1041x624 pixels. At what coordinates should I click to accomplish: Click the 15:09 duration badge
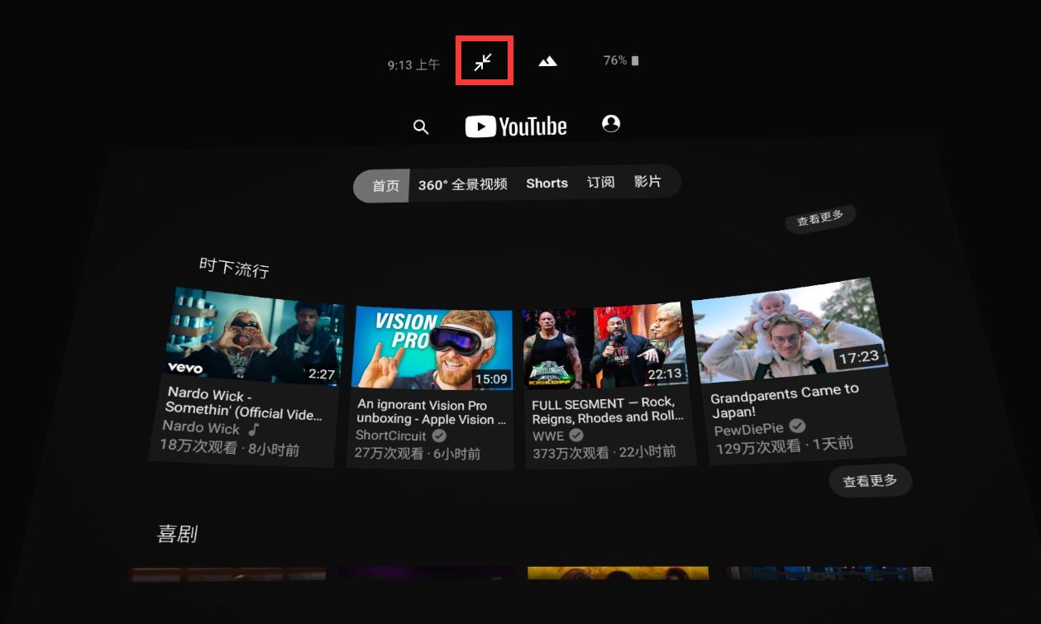pyautogui.click(x=491, y=379)
